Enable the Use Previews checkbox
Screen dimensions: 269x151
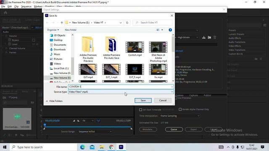(176, 98)
